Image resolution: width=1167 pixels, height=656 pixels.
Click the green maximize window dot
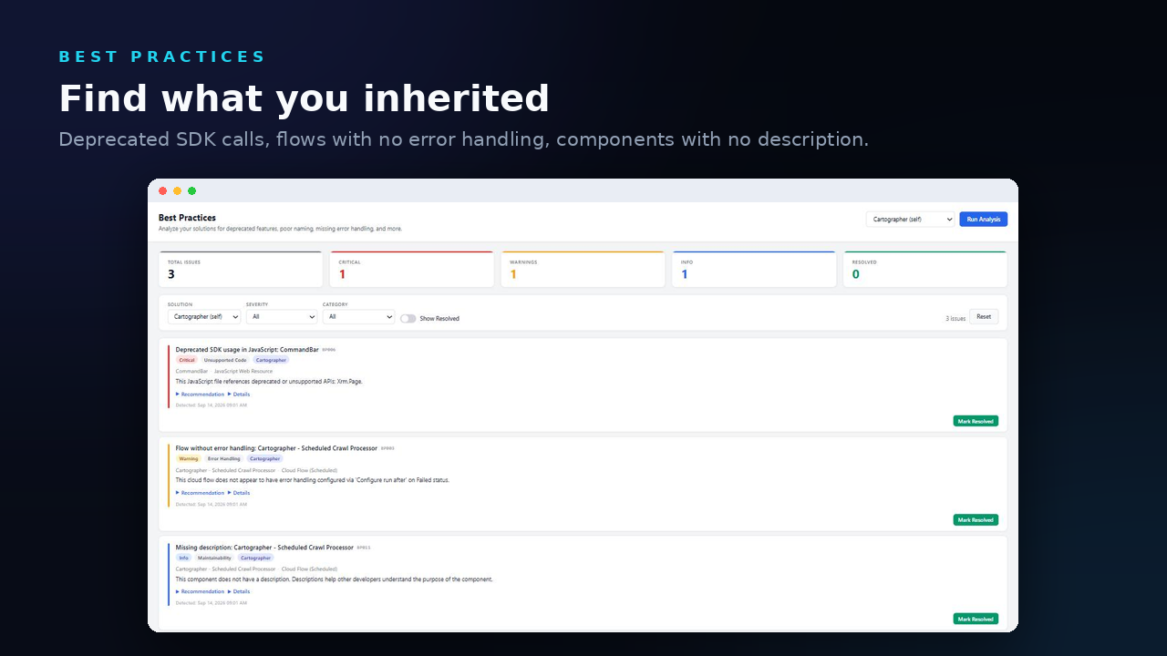coord(192,190)
